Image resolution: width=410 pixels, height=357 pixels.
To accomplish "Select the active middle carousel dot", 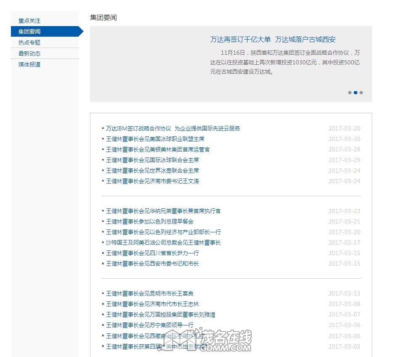I will (x=355, y=93).
